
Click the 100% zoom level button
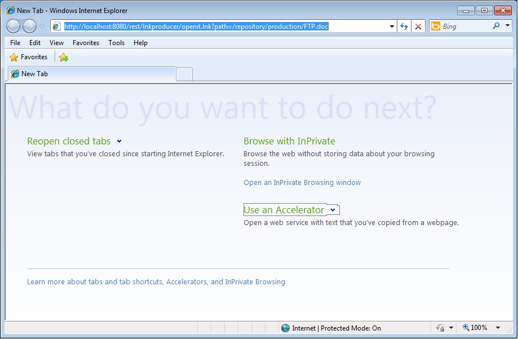coord(475,328)
